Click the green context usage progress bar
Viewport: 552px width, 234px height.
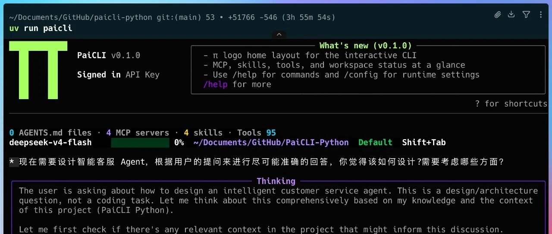point(140,143)
